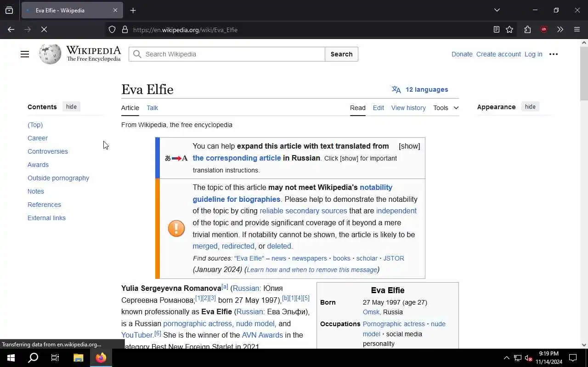This screenshot has width=588, height=367.
Task: Click the browser address bar URL
Action: [x=185, y=30]
